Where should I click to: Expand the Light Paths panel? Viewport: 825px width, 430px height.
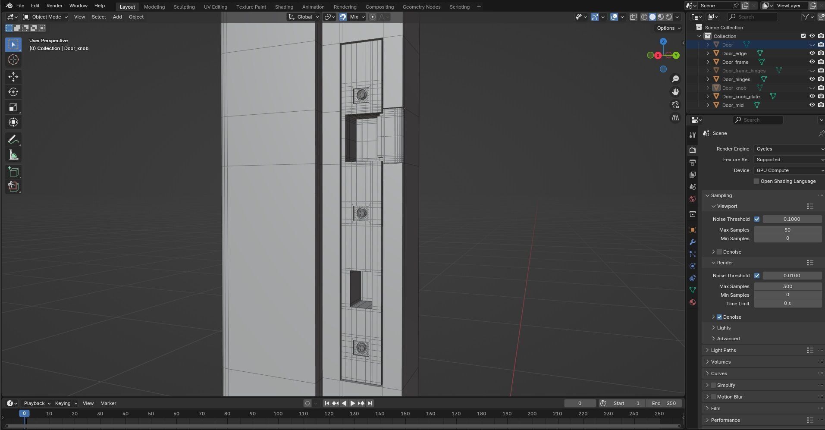pos(723,350)
